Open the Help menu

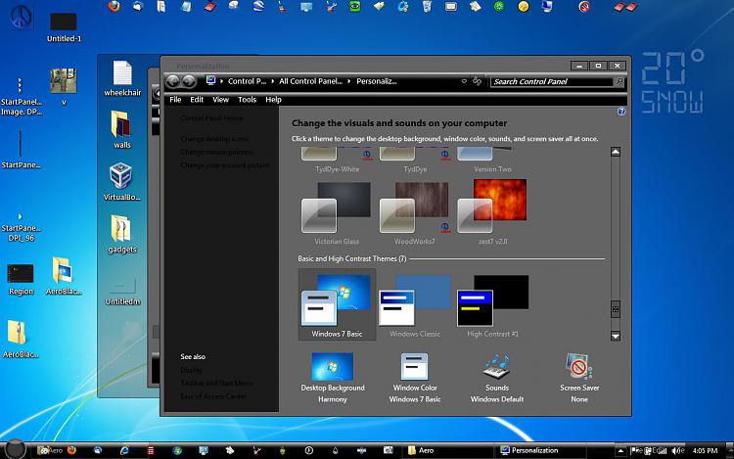(x=273, y=100)
